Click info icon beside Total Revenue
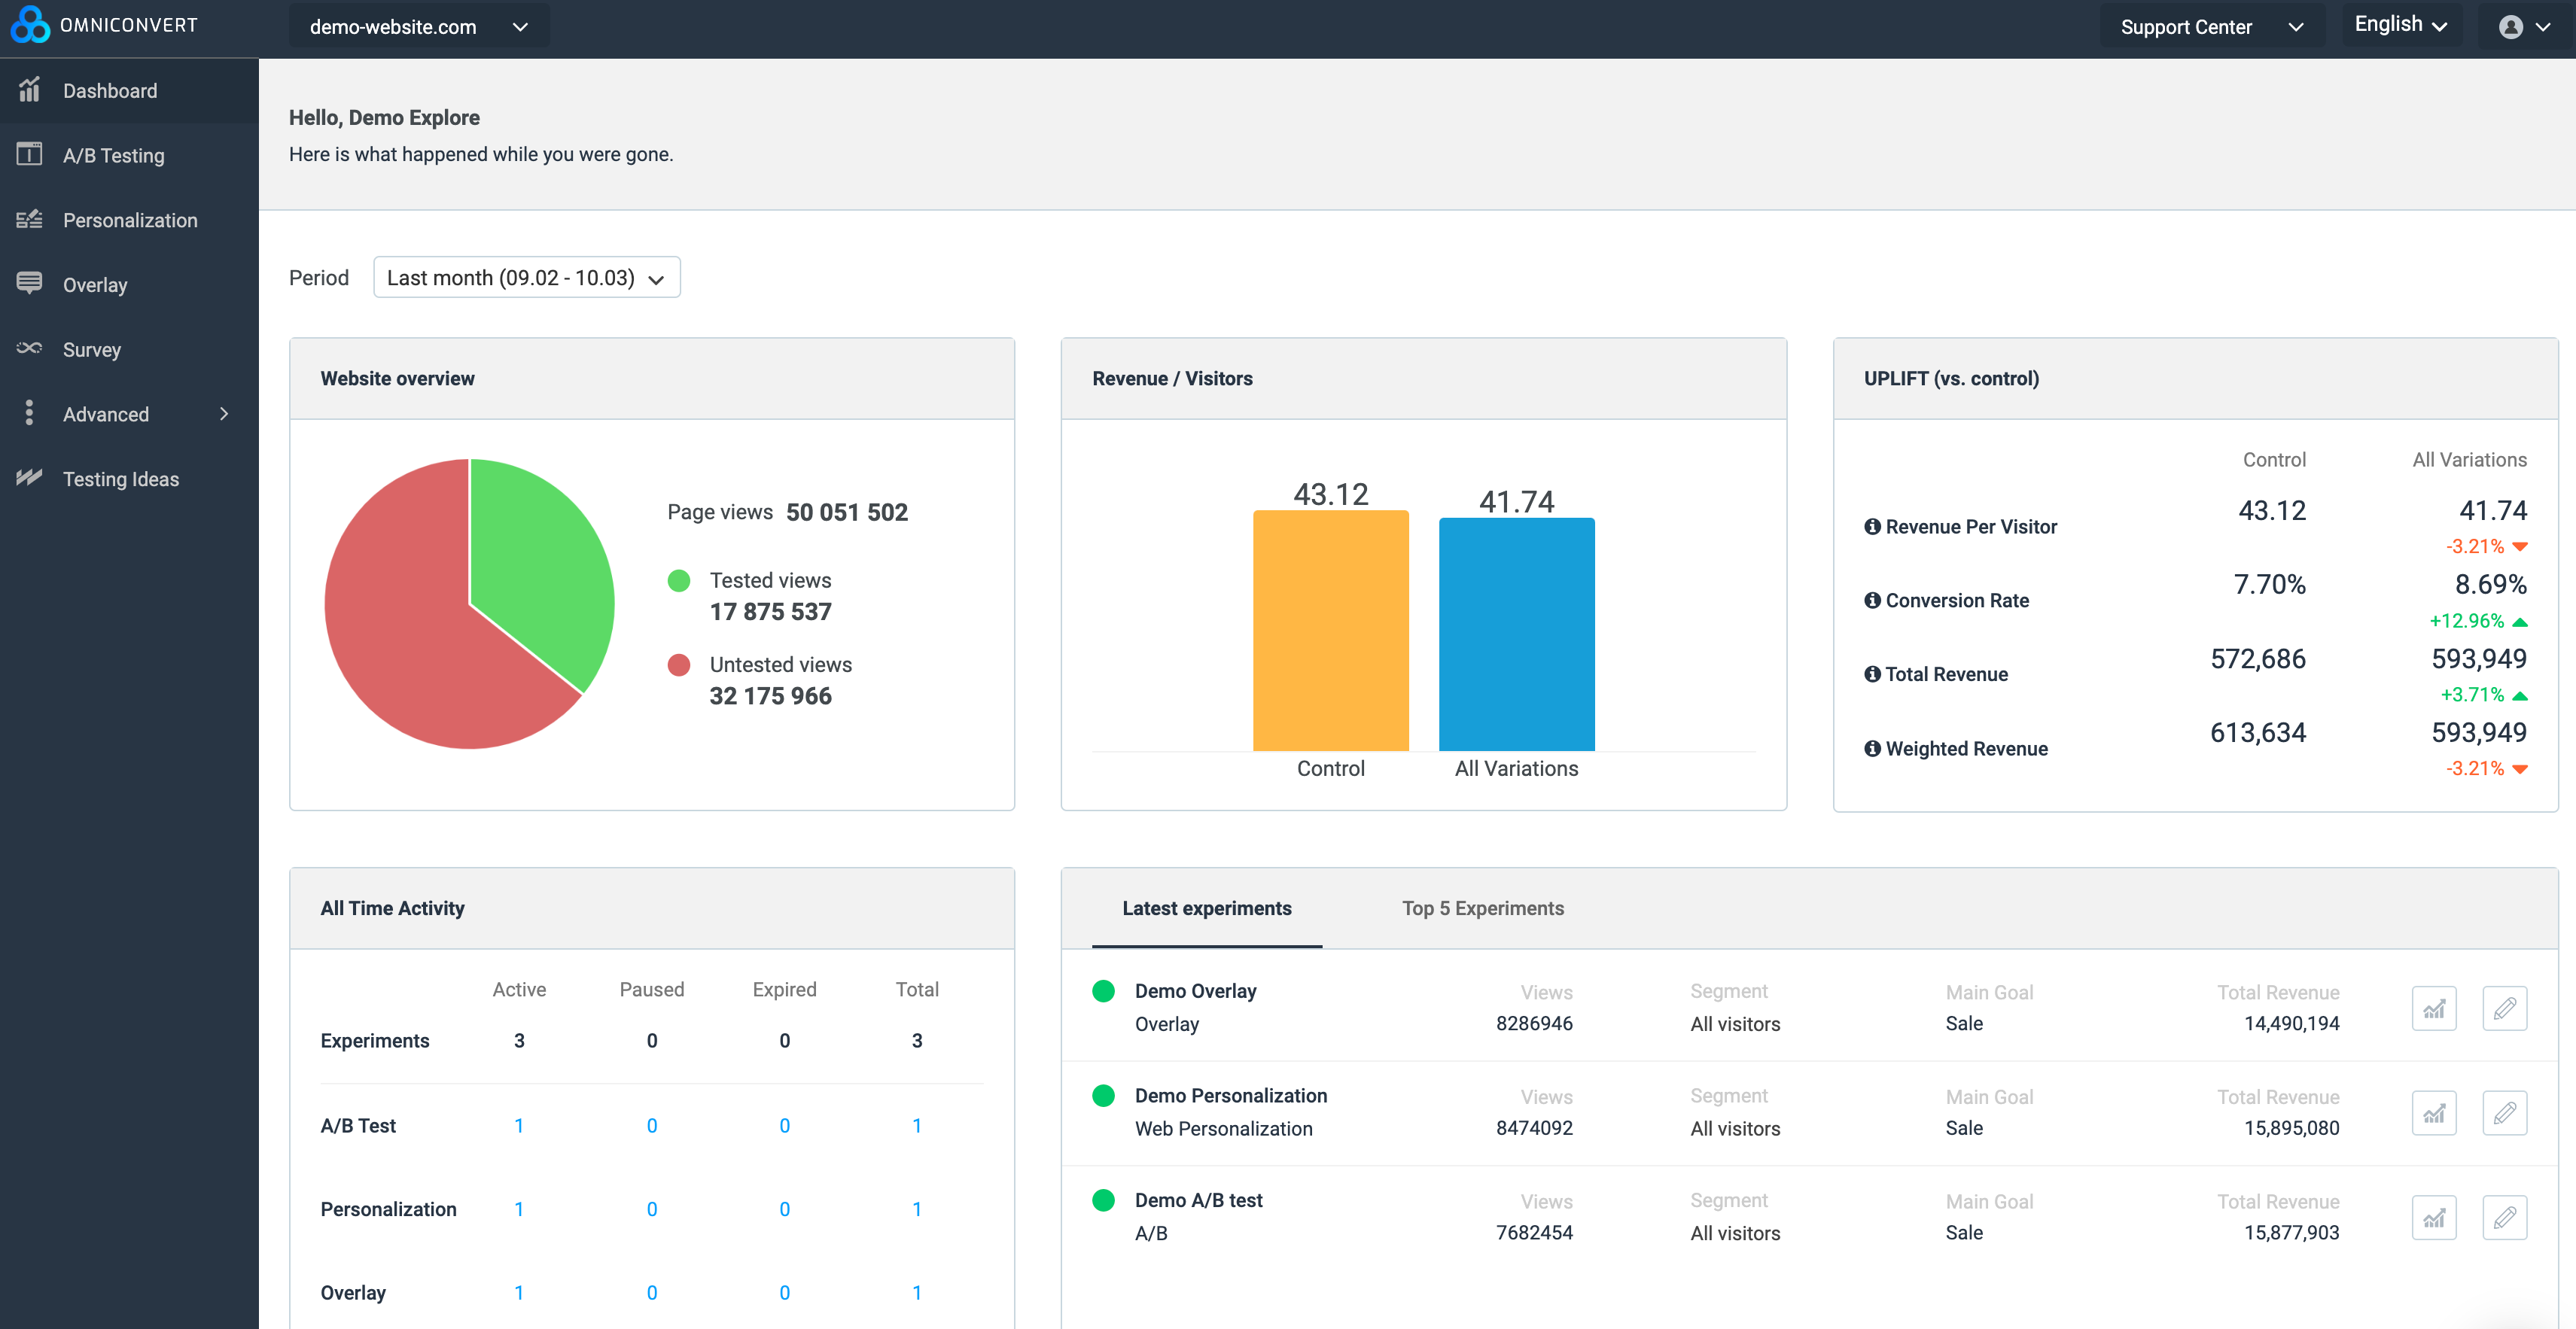 1872,674
